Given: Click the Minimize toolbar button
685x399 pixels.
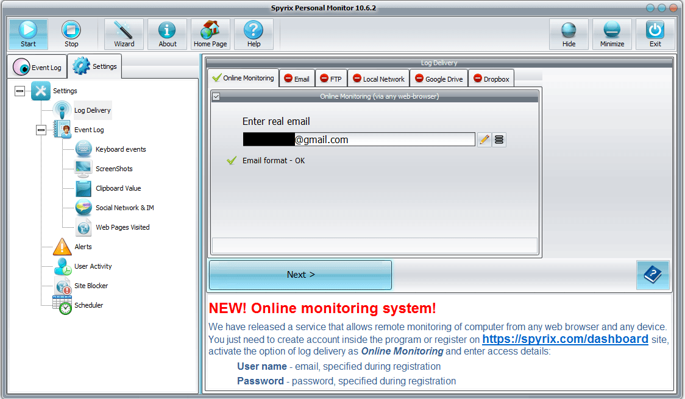Looking at the screenshot, I should coord(612,34).
